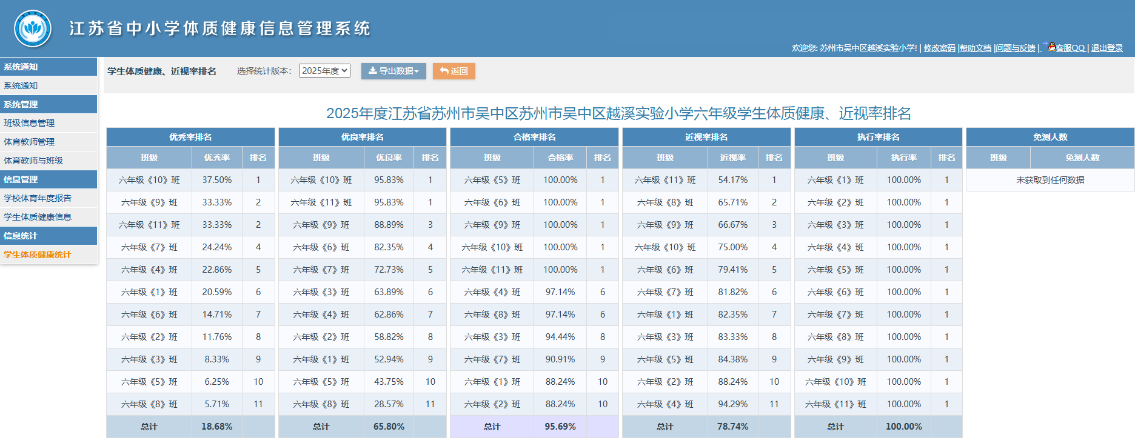Click the 37.50% excellence rate cell
Screen dimensions: 1135x446
coord(217,180)
